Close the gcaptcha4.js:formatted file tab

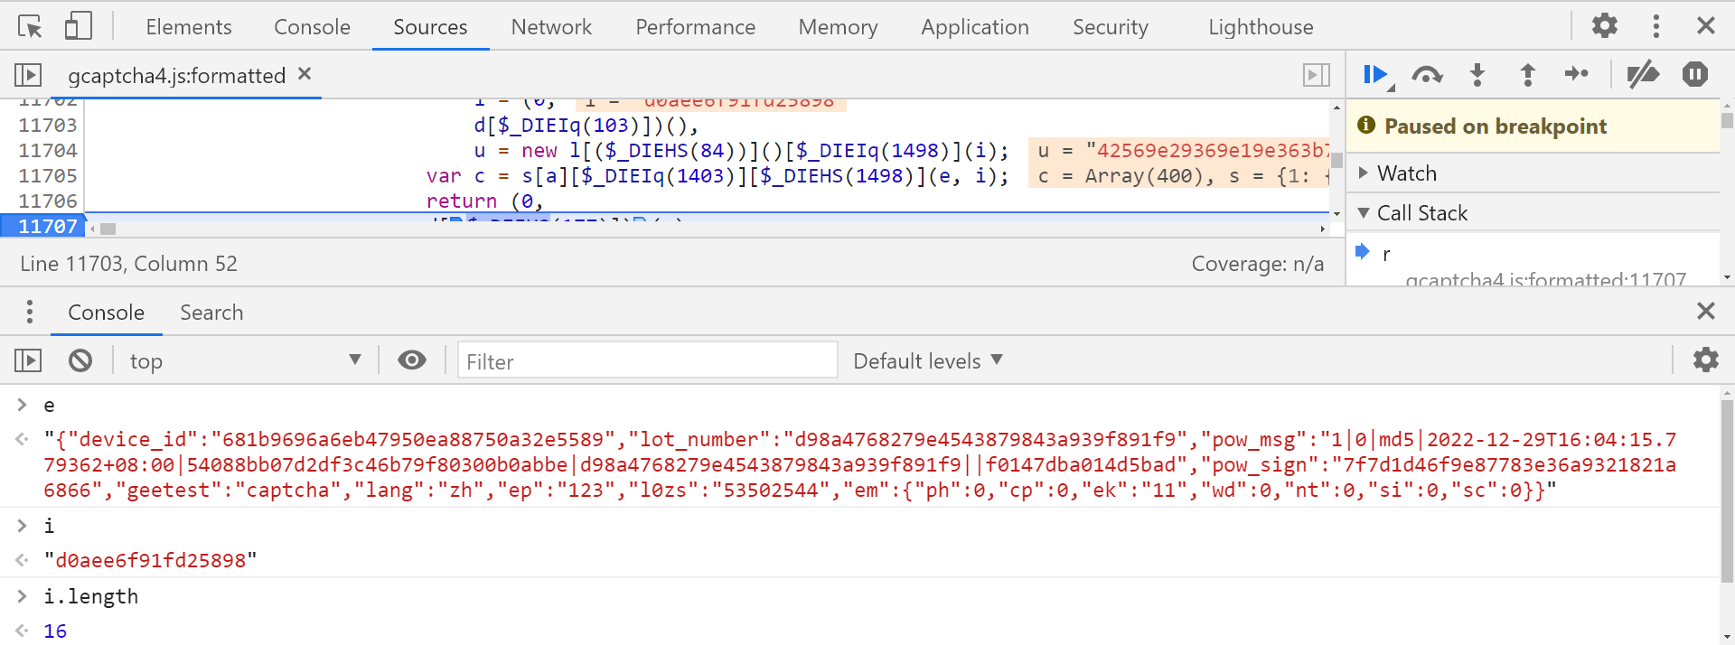point(305,74)
